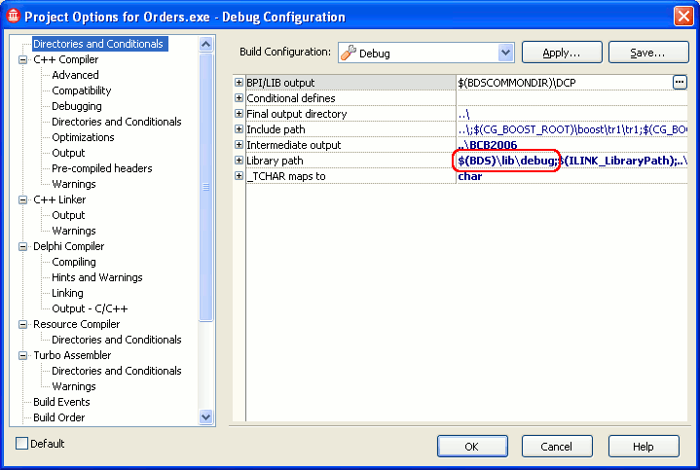Close the Project Options dialog
The width and height of the screenshot is (700, 470).
[682, 16]
